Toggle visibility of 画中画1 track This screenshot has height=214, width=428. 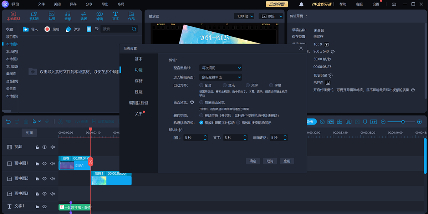point(45,164)
